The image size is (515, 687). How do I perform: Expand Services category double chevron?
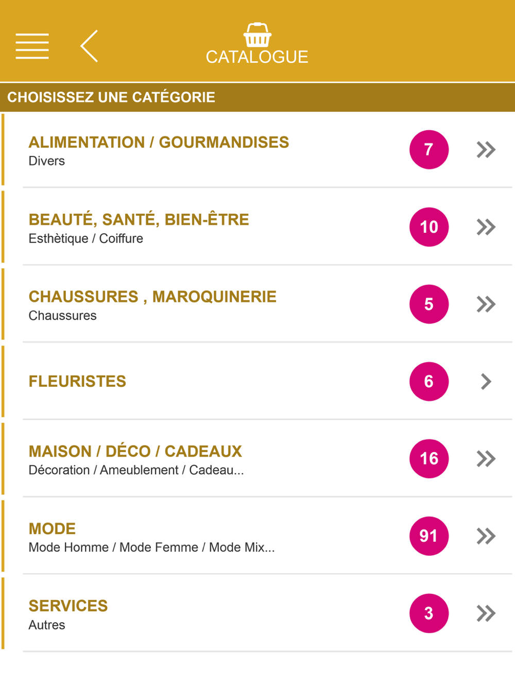486,613
